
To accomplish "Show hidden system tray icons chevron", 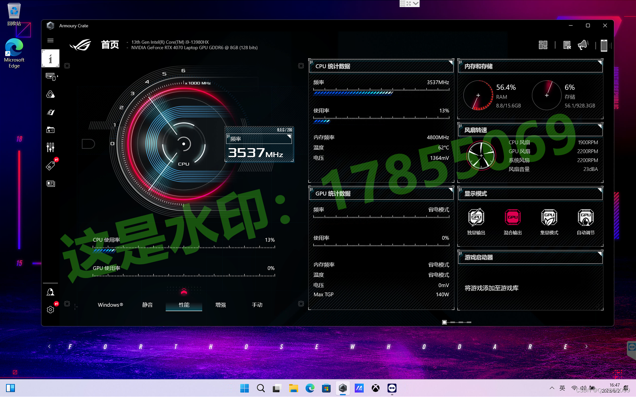I will (552, 388).
